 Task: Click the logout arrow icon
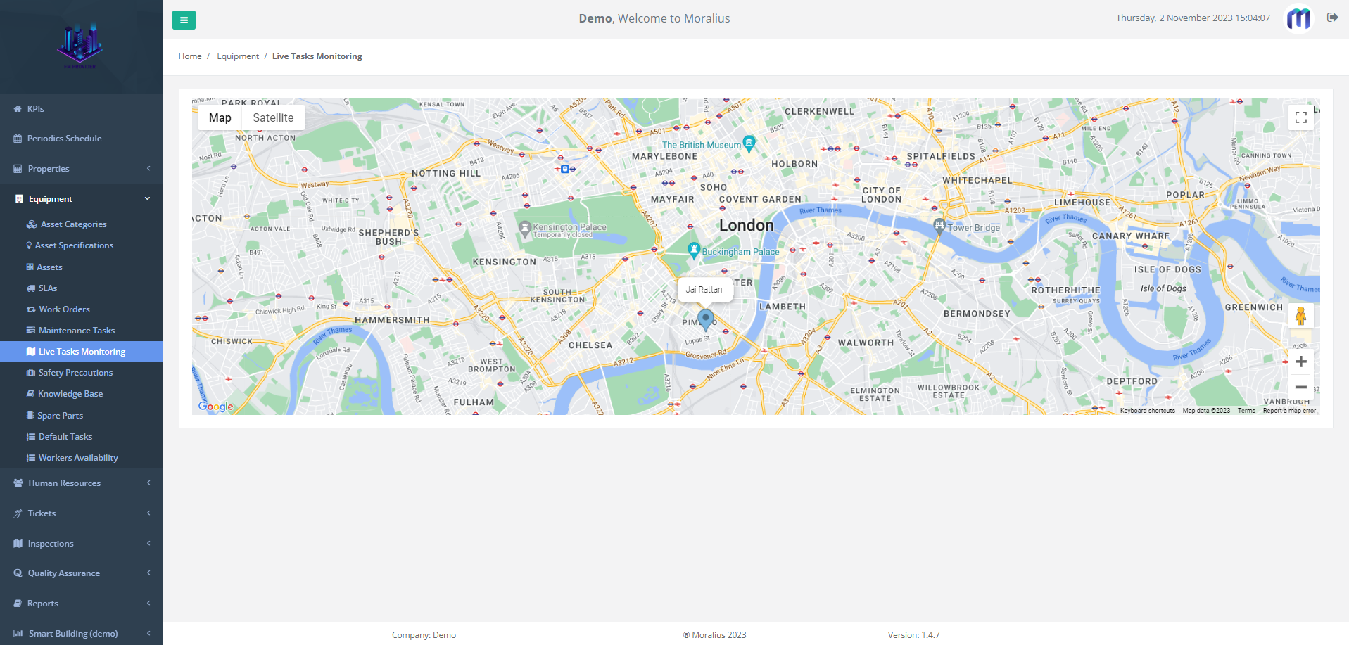(1332, 18)
